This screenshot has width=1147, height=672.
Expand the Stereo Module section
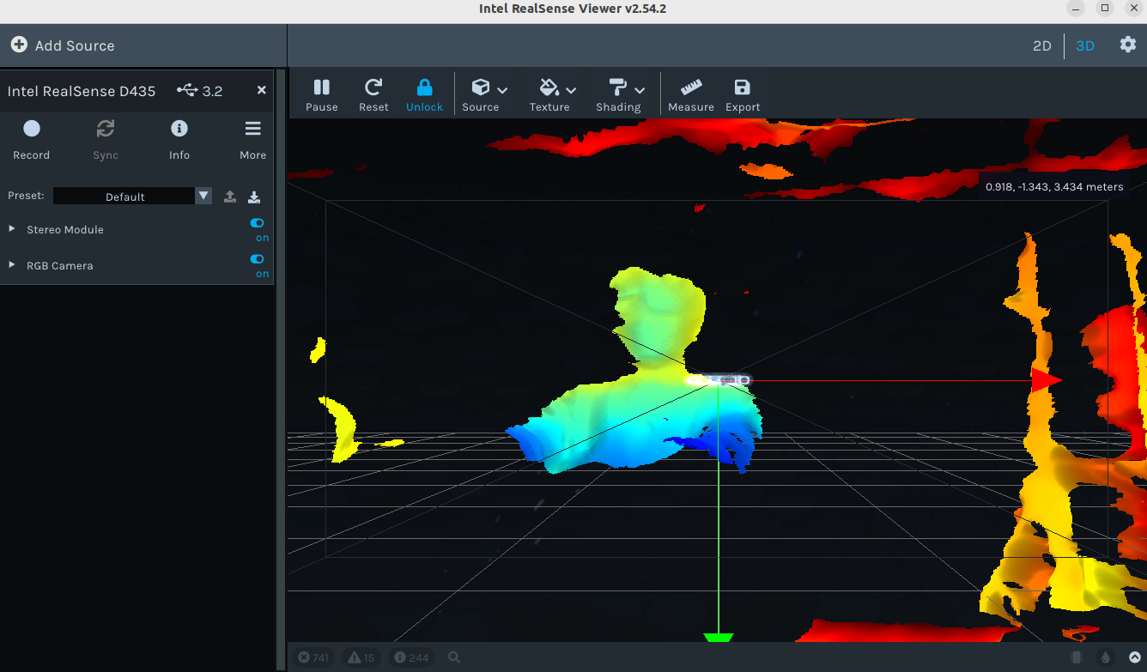tap(12, 229)
